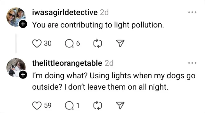Viewport: 205px width, 113px height.
Task: Repost iwasagirldetective's light pollution comment
Action: [98, 44]
